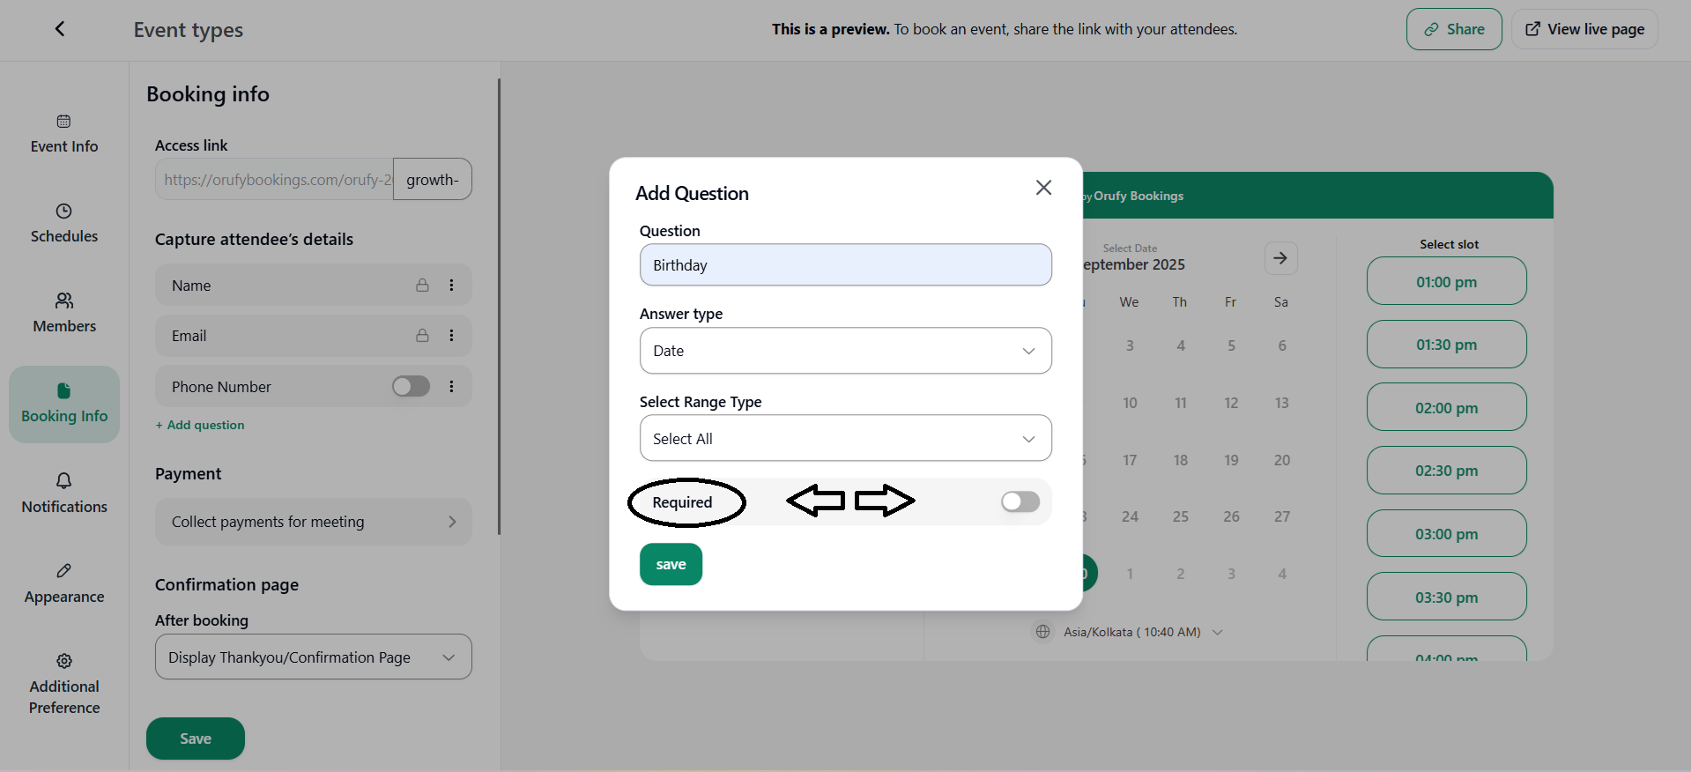This screenshot has width=1691, height=772.
Task: Click the Add question link
Action: click(x=200, y=425)
